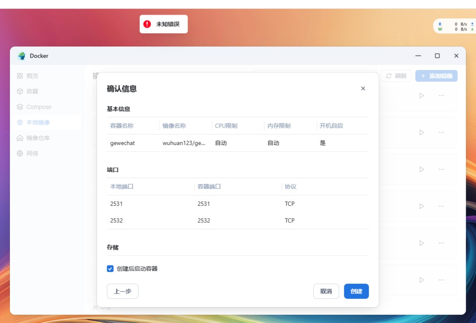Click TCP in the 2531 port row
This screenshot has width=476, height=323.
(290, 204)
